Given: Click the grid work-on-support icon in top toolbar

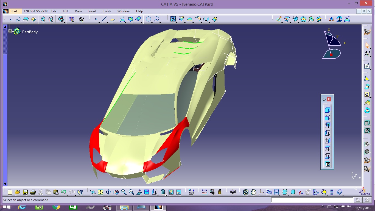Looking at the screenshot, I should (71, 19).
